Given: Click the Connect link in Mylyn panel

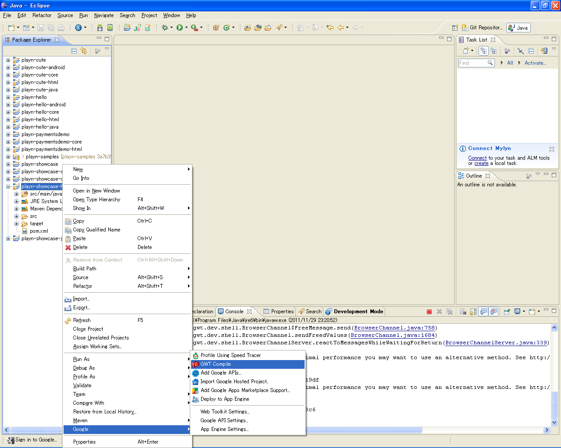Looking at the screenshot, I should click(477, 158).
